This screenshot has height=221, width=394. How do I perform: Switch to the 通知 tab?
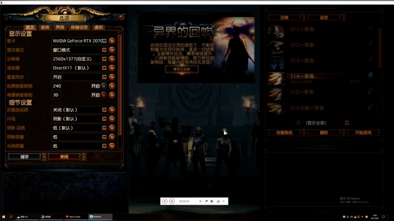[99, 27]
